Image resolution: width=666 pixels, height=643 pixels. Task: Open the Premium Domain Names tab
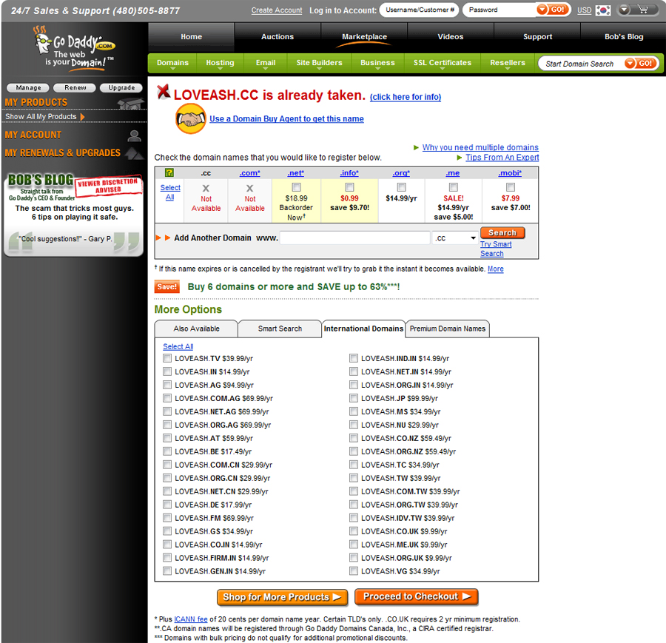click(x=447, y=329)
